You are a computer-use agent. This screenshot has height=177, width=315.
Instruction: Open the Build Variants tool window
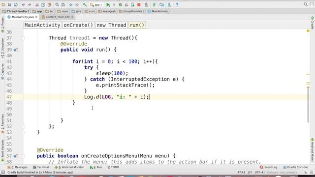tap(2, 150)
